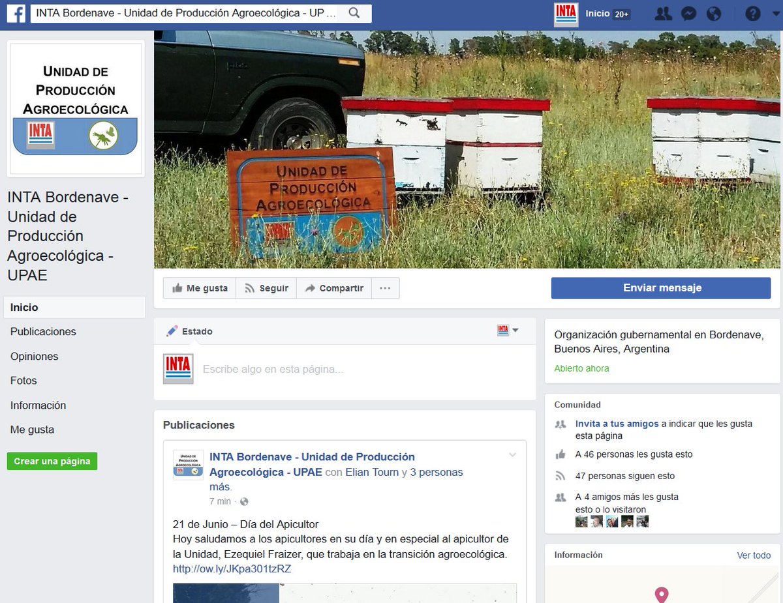Click '47 personas siguen esto'
This screenshot has width=783, height=603.
point(625,476)
